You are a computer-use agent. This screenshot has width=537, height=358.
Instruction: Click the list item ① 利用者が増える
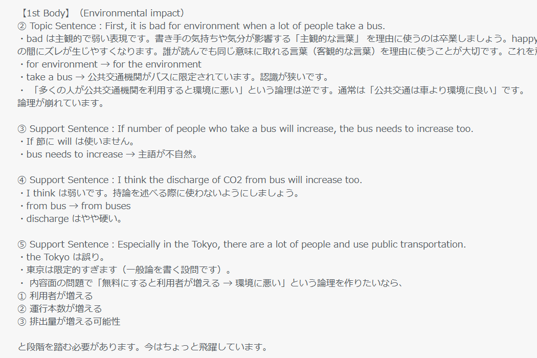(x=55, y=296)
